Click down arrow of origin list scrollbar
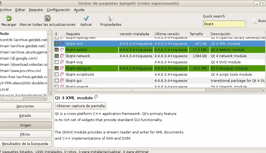This screenshot has height=153, width=266. tap(50, 93)
